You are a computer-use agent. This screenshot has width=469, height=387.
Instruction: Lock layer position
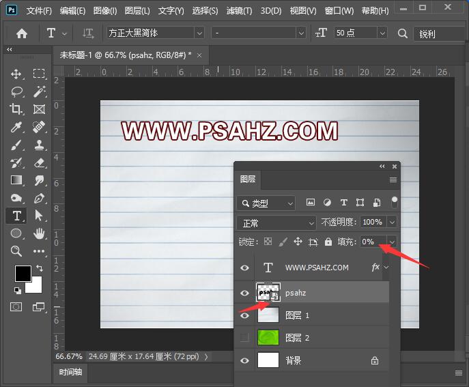point(298,242)
